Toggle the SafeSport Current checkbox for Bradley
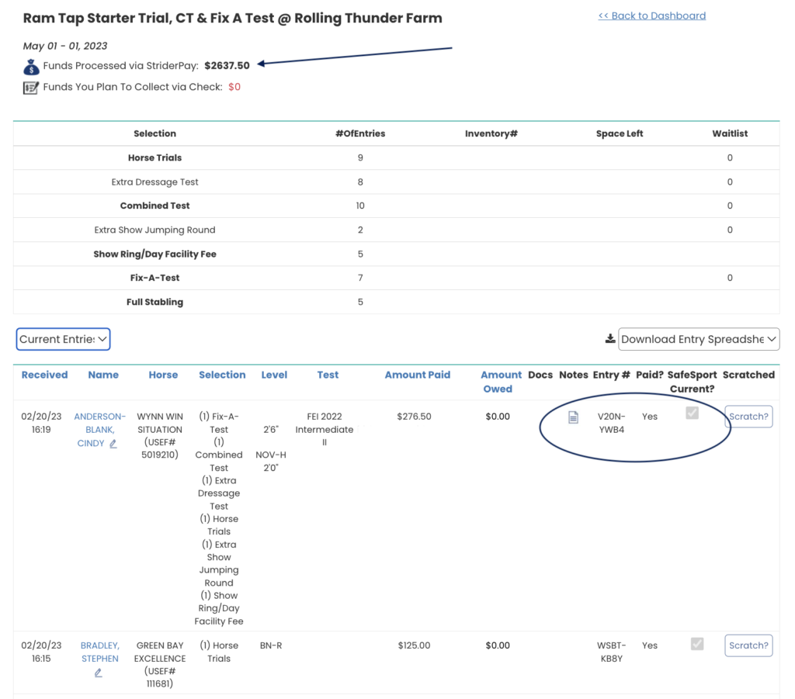 (x=696, y=644)
